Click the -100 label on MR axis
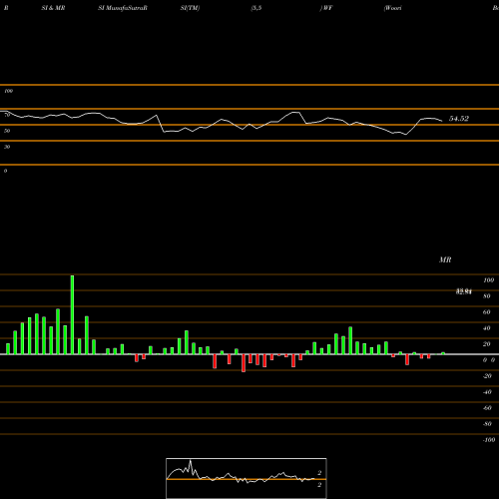 489,440
